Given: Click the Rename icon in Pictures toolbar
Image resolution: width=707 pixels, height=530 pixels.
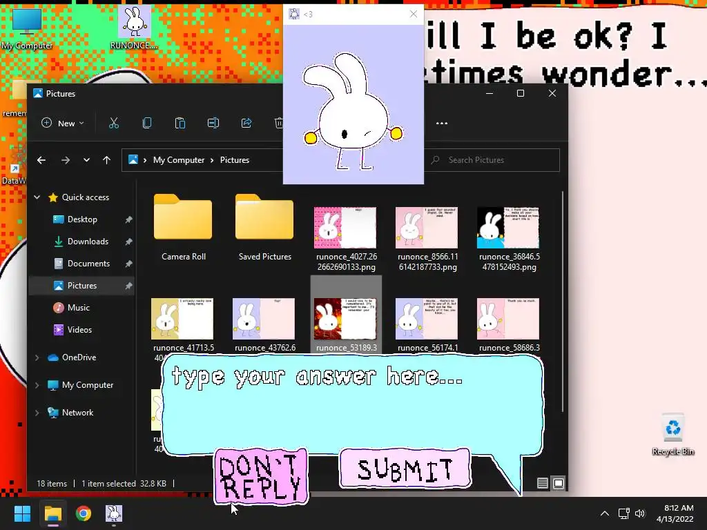Looking at the screenshot, I should pos(213,123).
